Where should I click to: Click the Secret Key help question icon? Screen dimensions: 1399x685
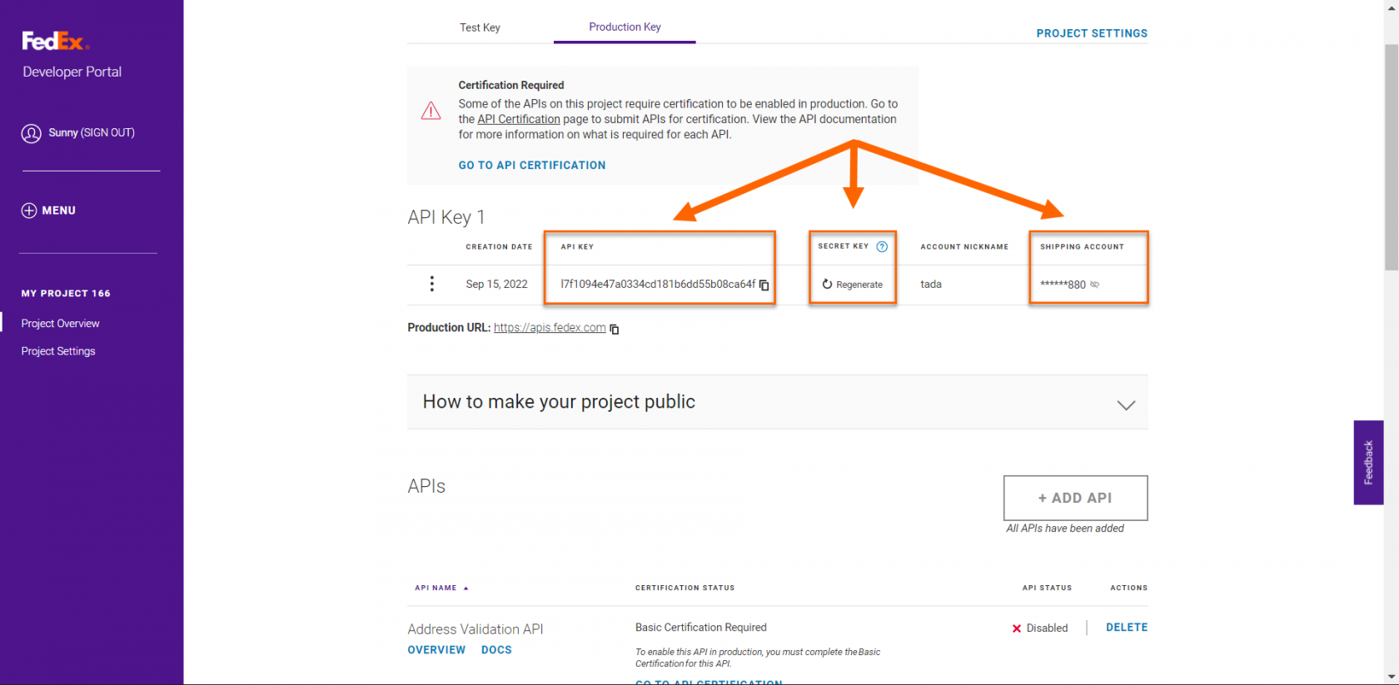click(x=882, y=246)
